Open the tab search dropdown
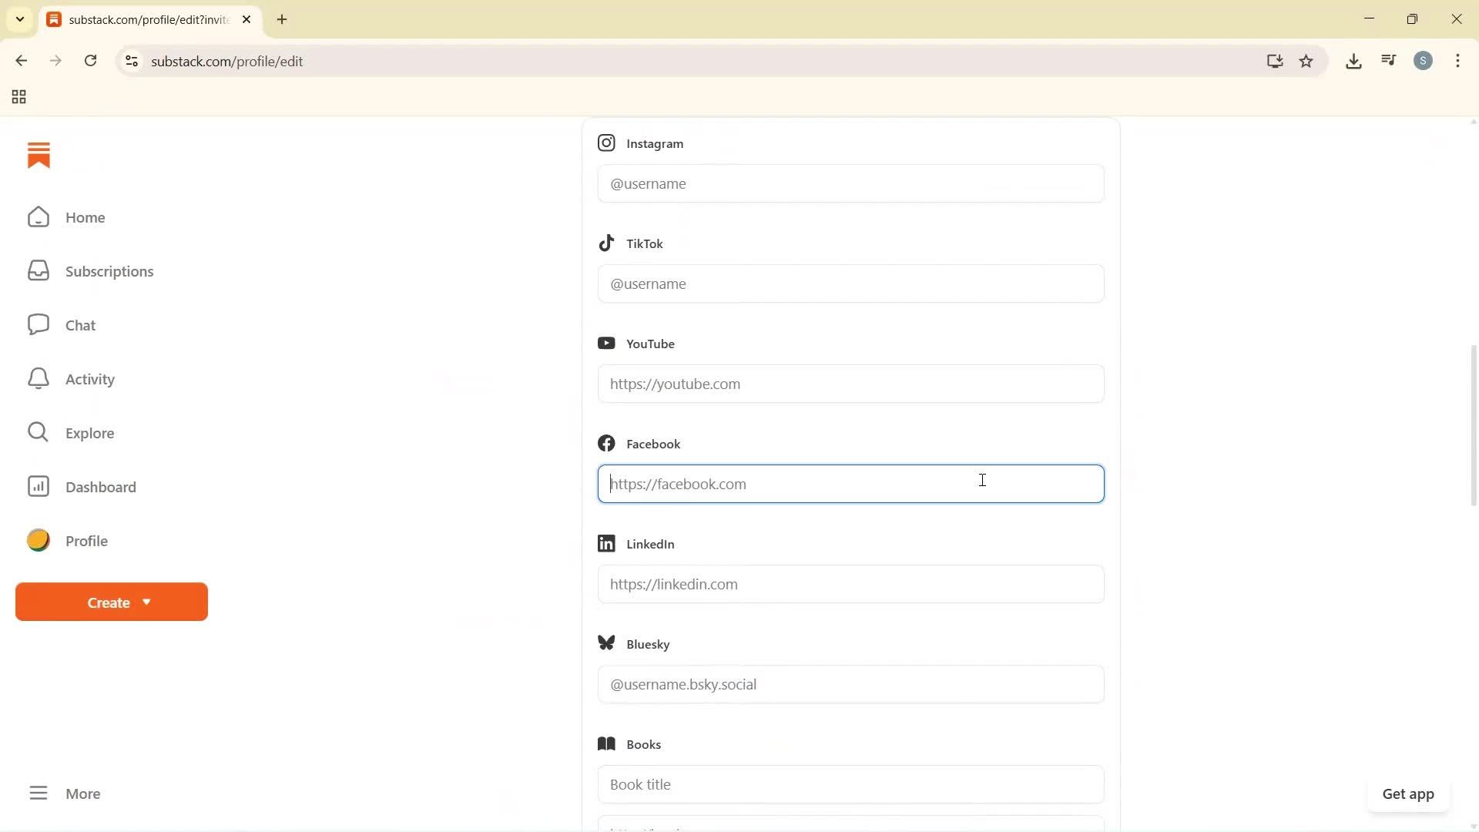This screenshot has width=1479, height=832. click(20, 19)
